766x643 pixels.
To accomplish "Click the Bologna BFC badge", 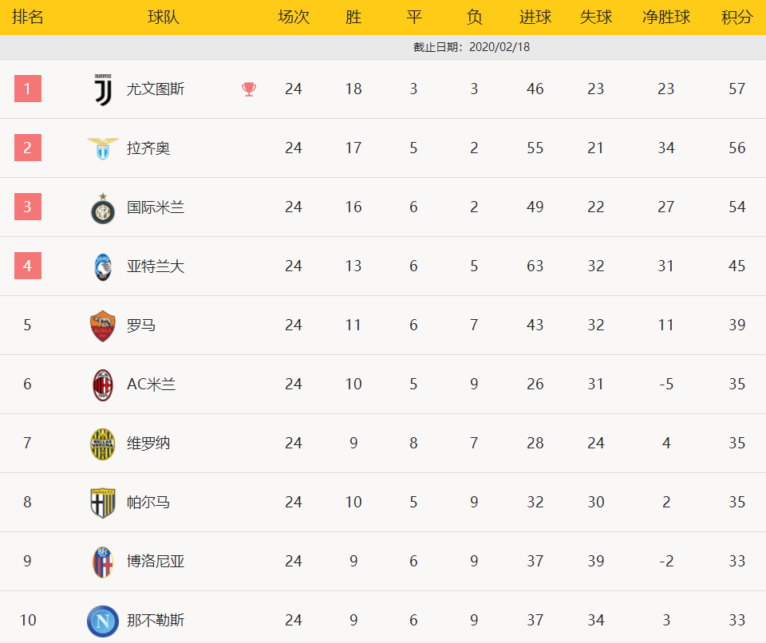I will click(x=103, y=562).
